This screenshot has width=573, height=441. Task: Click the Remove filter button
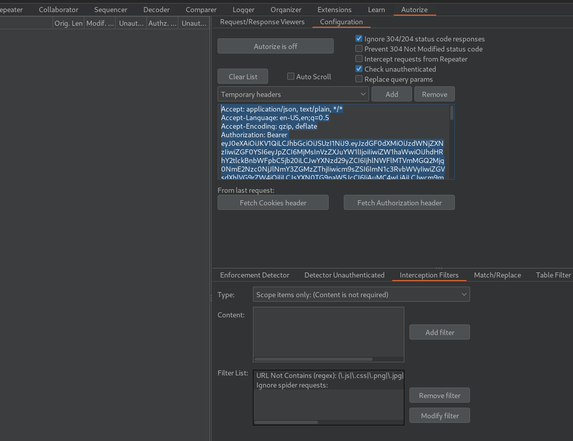[x=439, y=395]
